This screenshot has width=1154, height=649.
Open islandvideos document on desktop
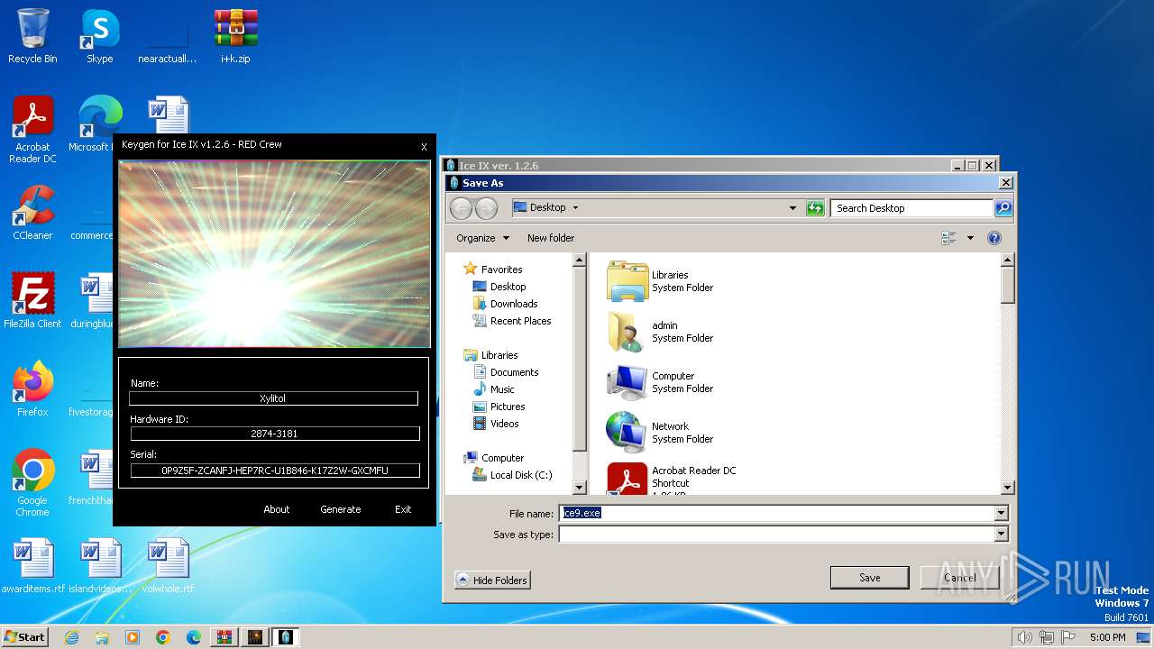(x=101, y=565)
